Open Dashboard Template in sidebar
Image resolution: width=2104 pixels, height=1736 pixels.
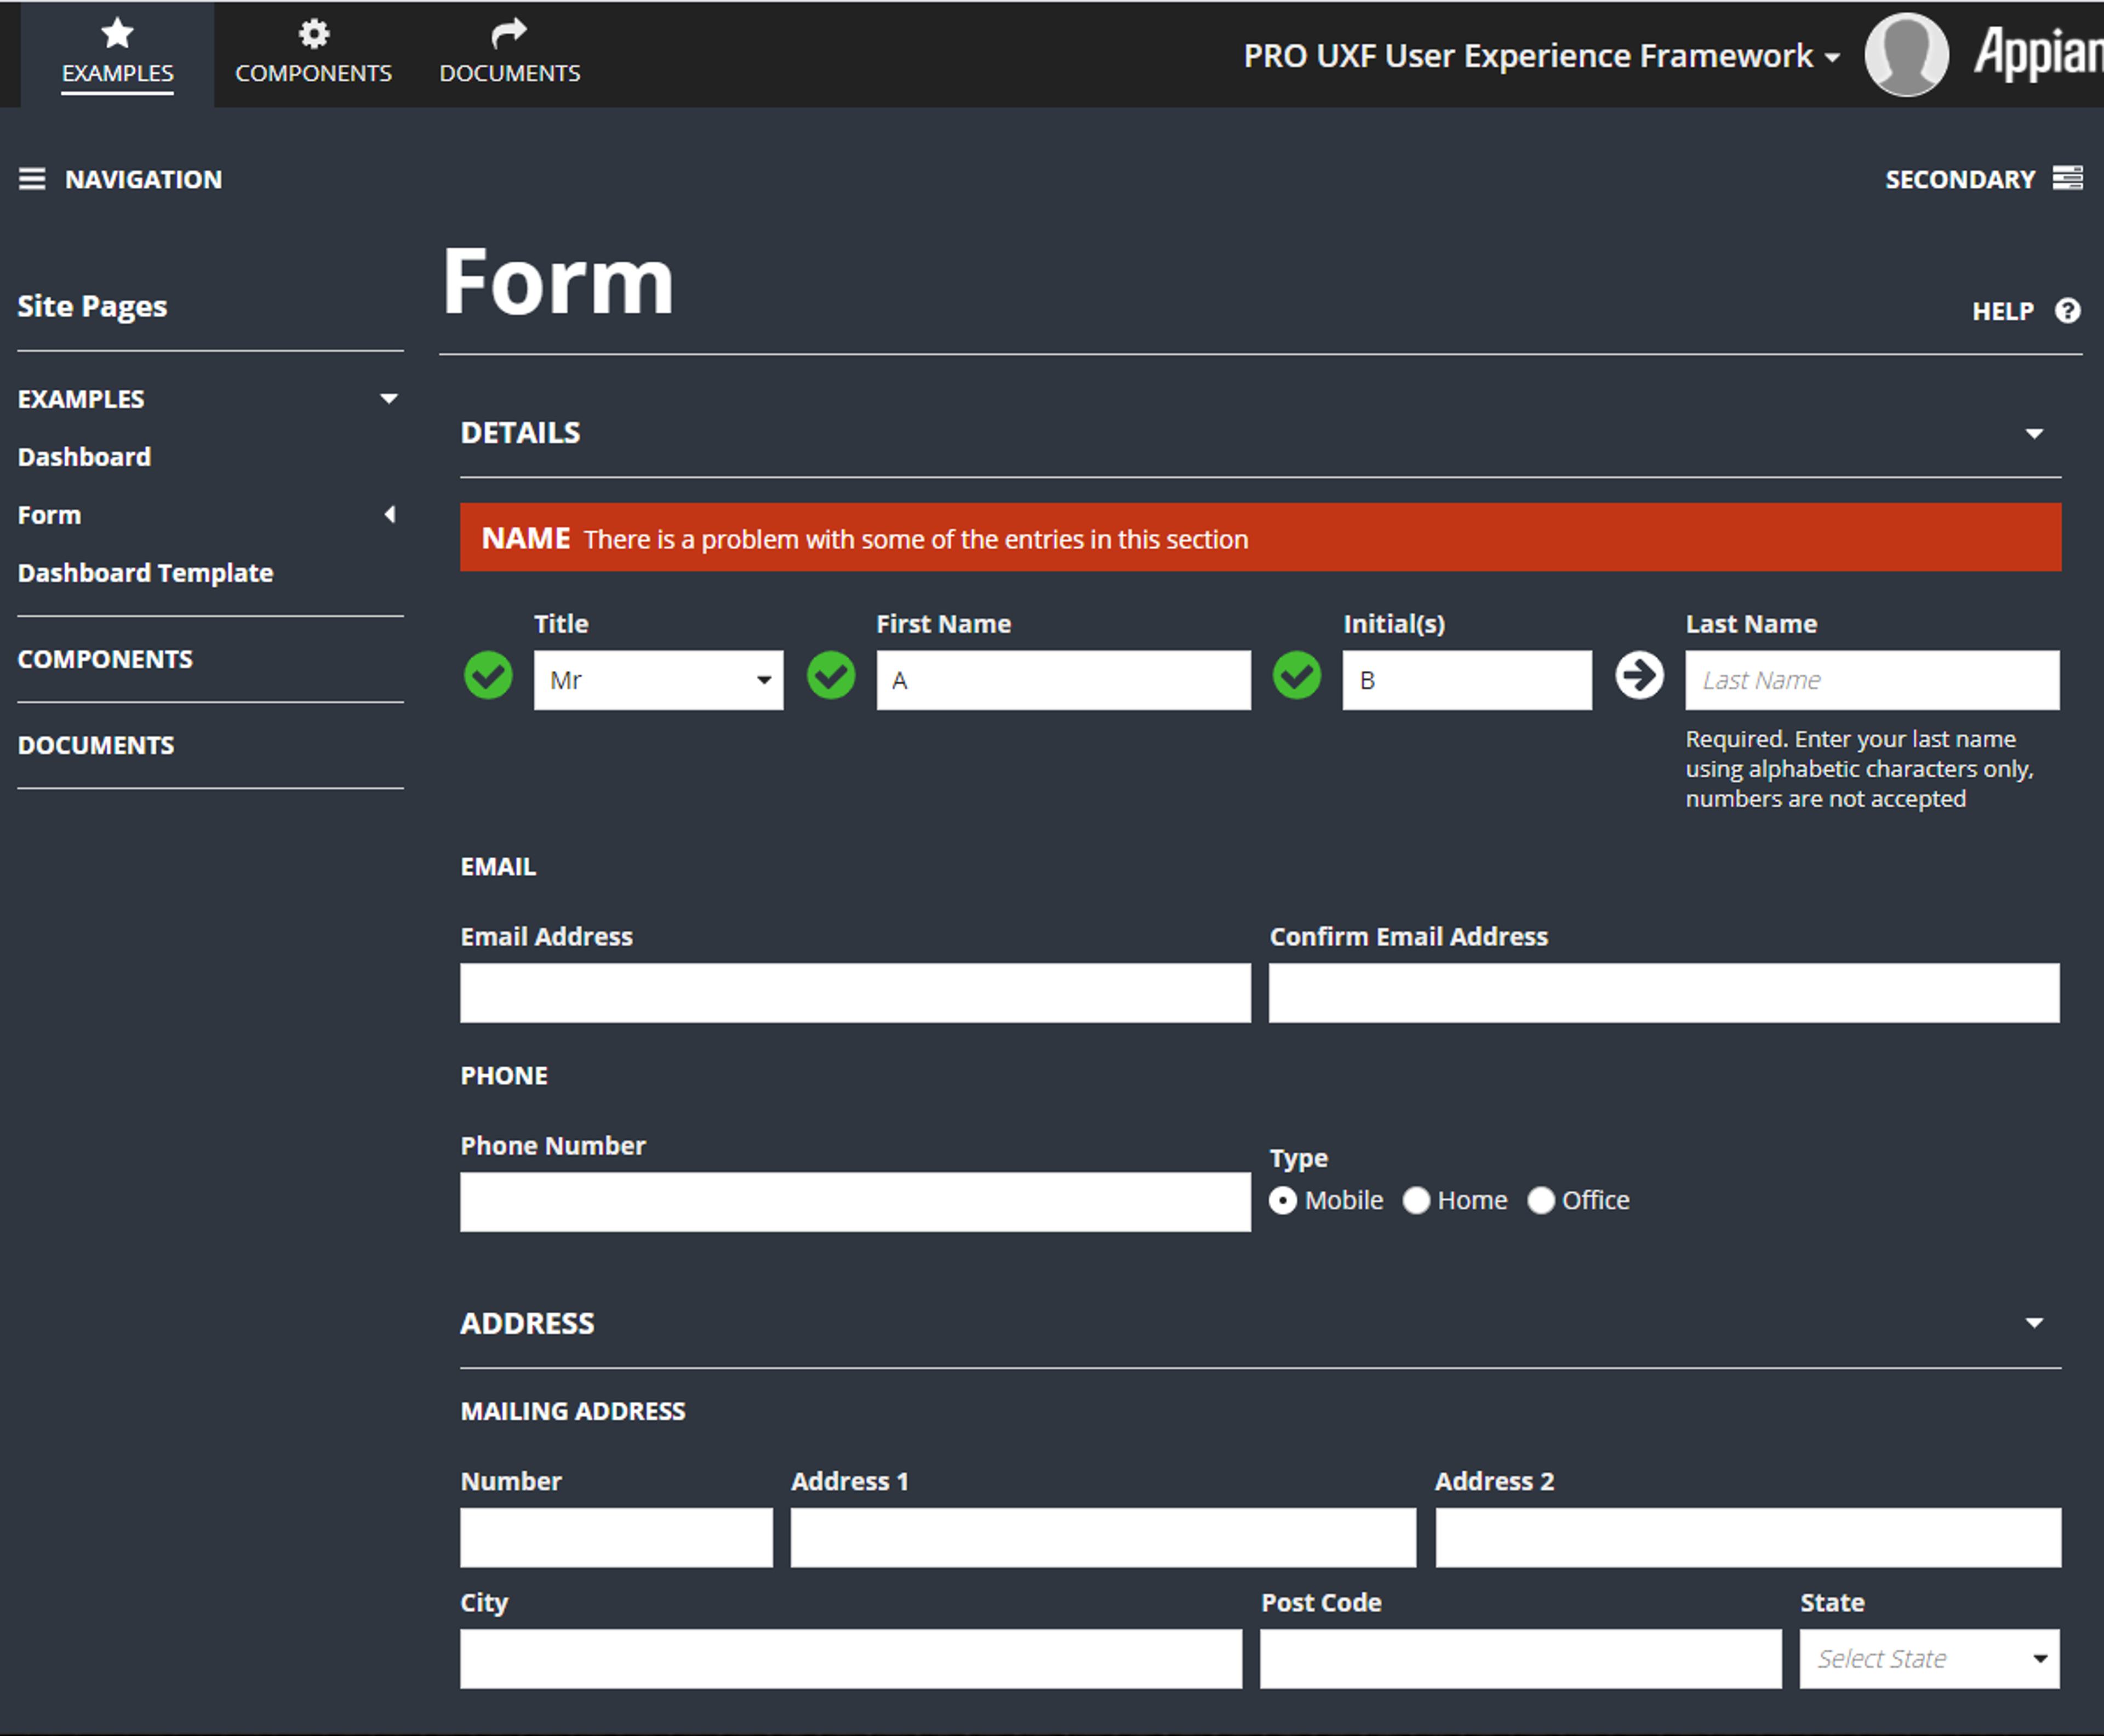click(x=145, y=573)
